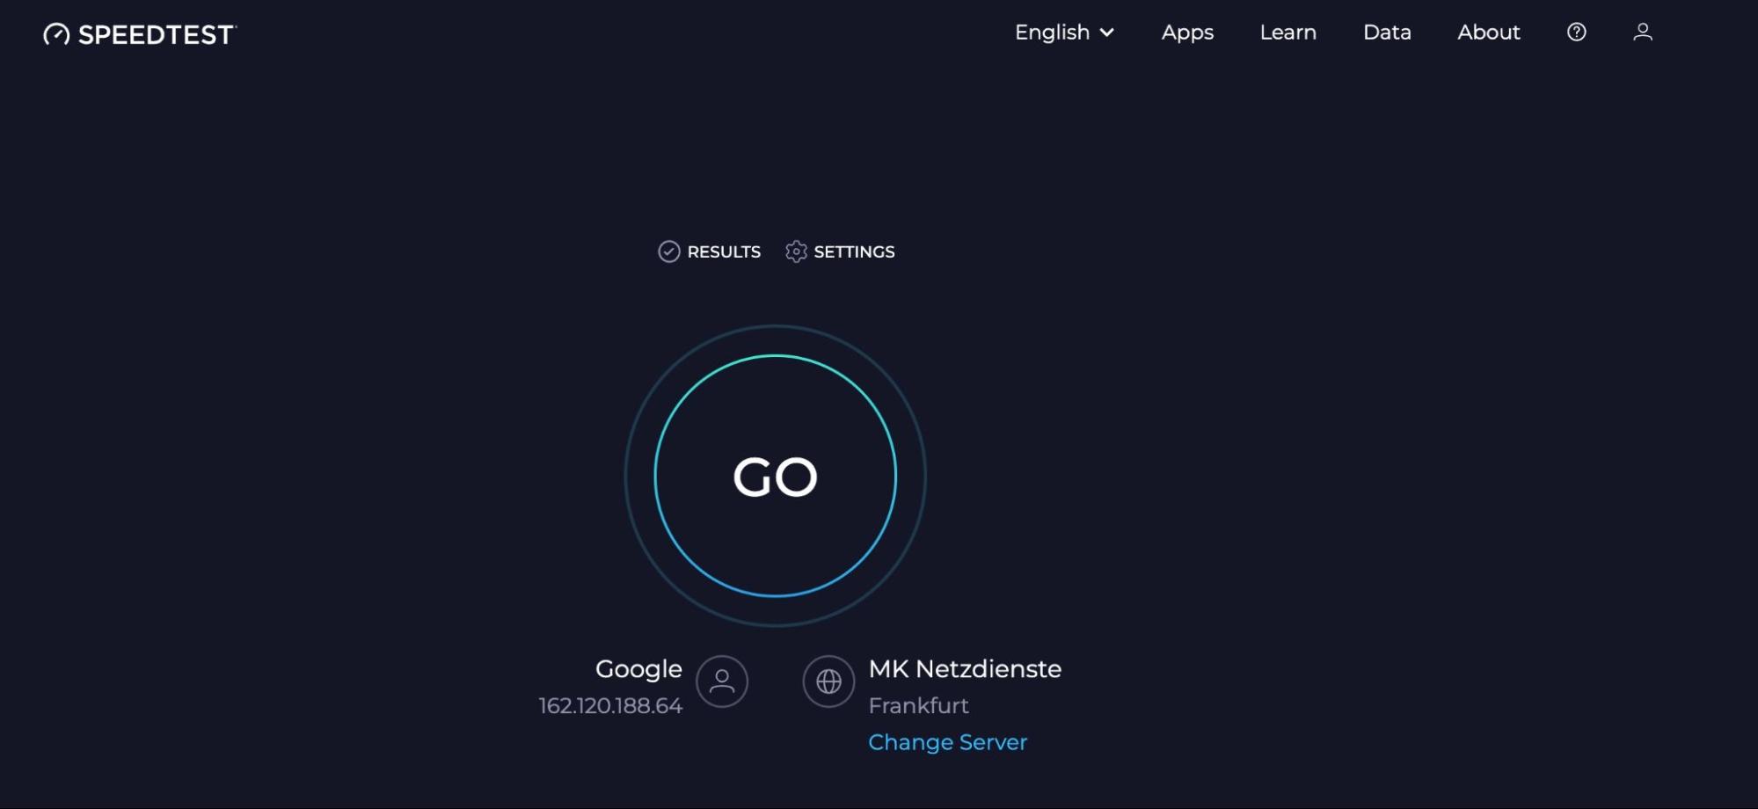Click the Results checkmark icon
The image size is (1758, 809).
point(669,251)
